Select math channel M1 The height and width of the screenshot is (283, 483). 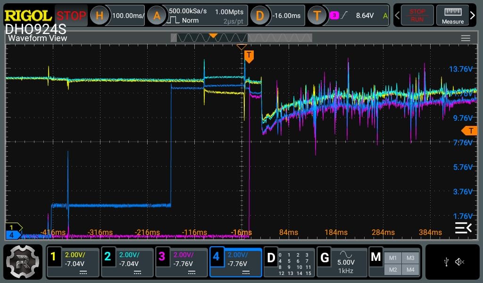[393, 258]
